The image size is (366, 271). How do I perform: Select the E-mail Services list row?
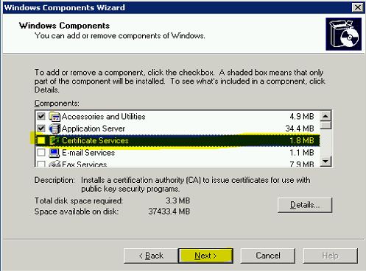pyautogui.click(x=177, y=153)
